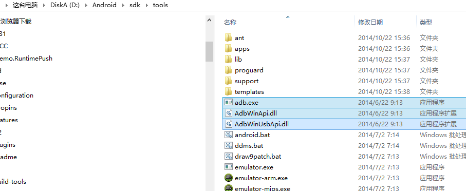Click the folder name proguard
The height and width of the screenshot is (191, 466).
[x=249, y=70]
